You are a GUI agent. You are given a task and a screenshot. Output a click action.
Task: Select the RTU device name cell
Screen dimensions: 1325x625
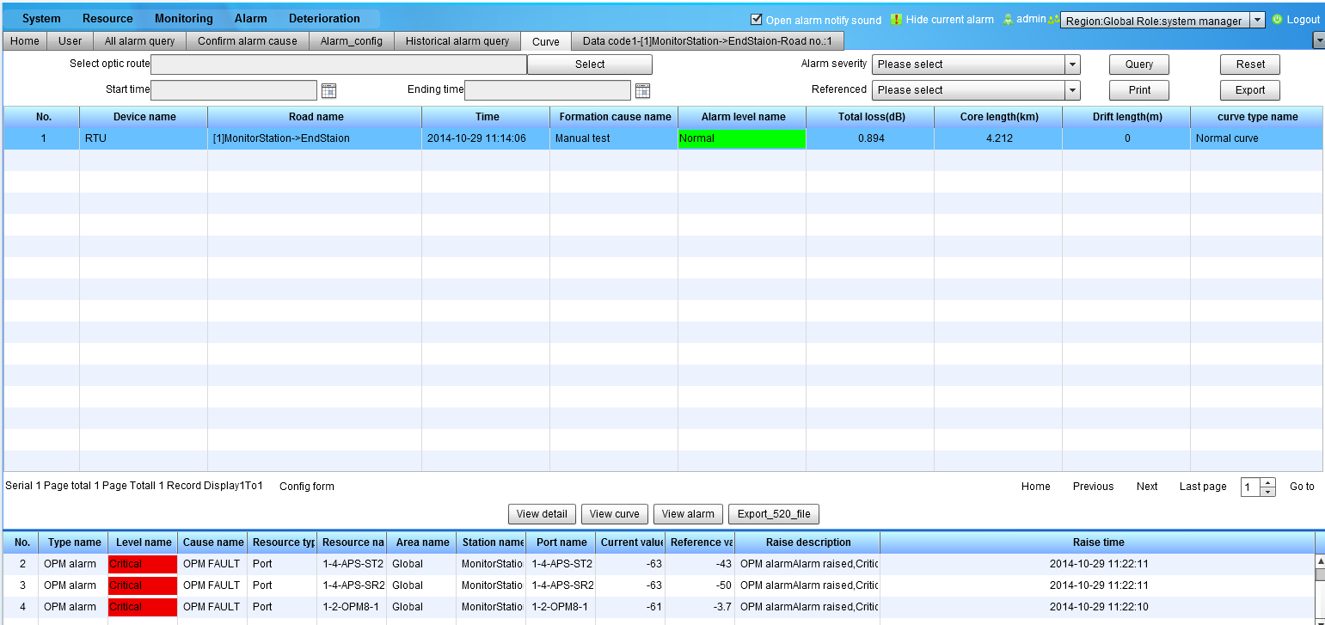[144, 138]
